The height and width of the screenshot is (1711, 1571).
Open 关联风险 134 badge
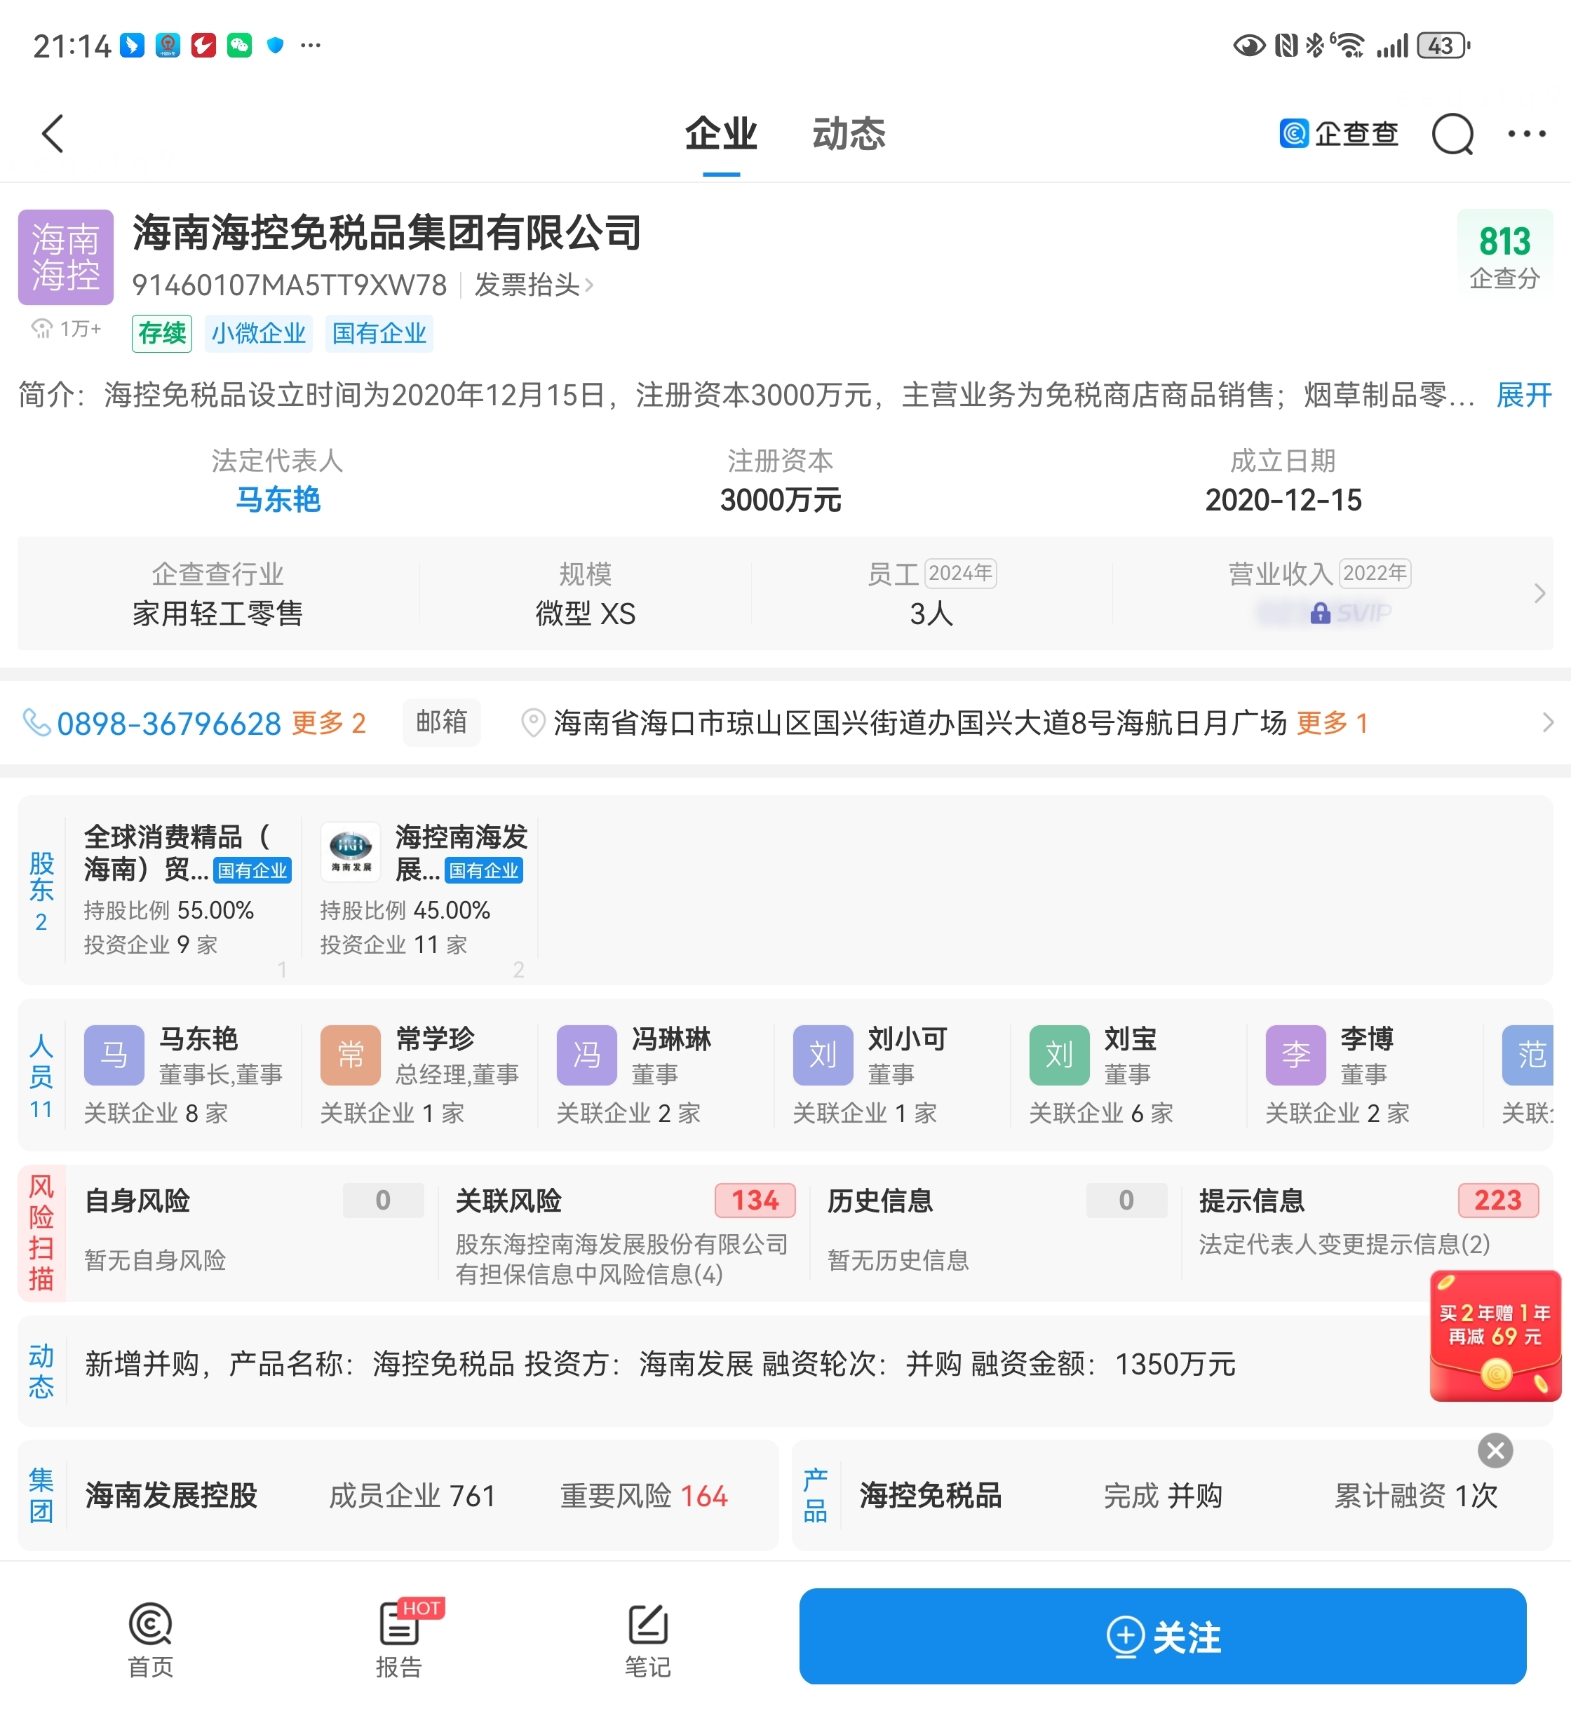coord(755,1201)
